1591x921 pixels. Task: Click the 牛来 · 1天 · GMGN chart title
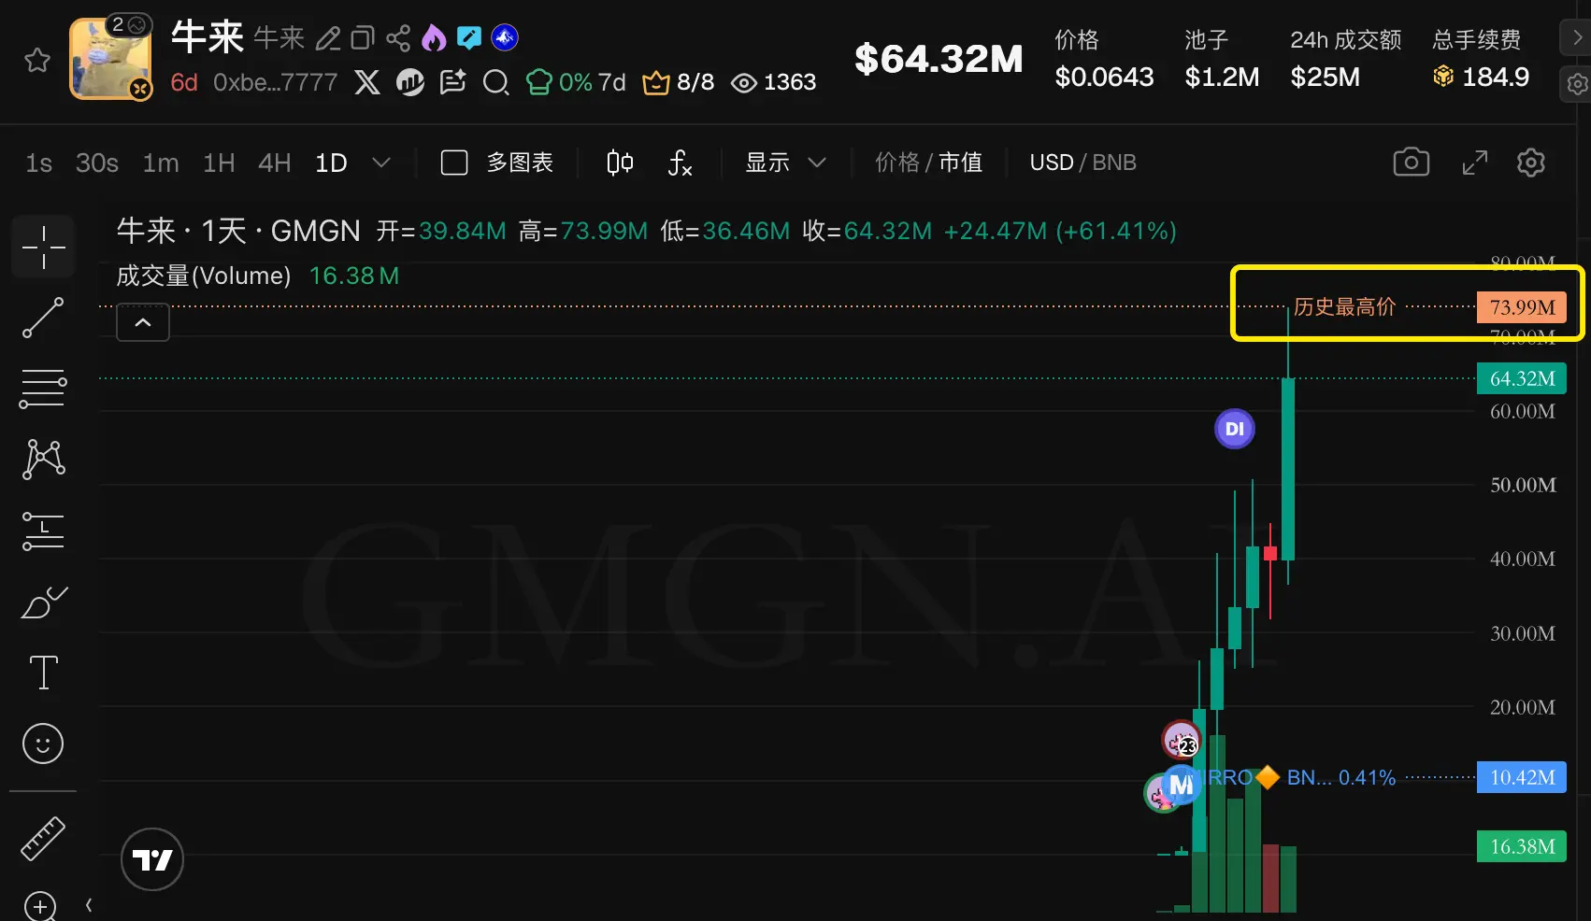[x=238, y=231]
